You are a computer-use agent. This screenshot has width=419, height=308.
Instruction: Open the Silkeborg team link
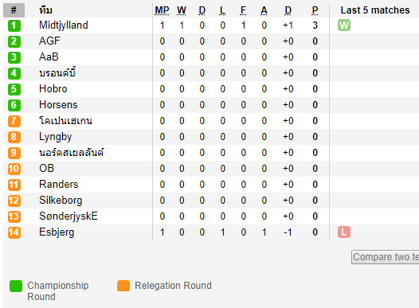click(x=61, y=201)
